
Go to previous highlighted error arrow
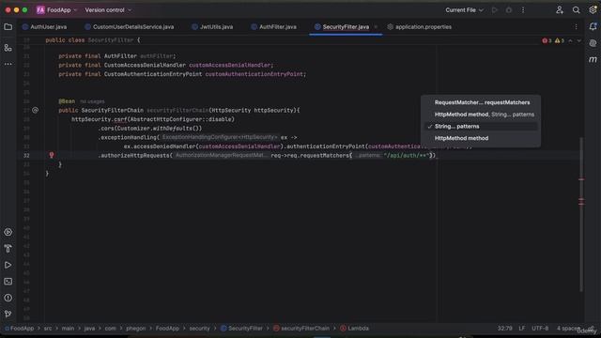tap(570, 40)
